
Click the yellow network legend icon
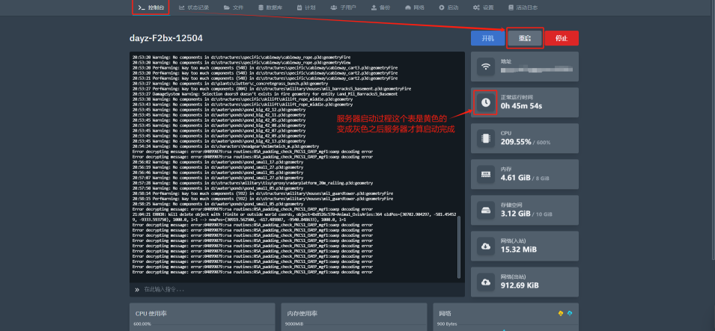[560, 313]
